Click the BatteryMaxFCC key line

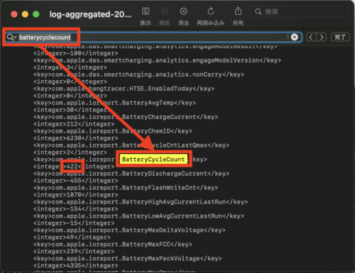tap(113, 245)
